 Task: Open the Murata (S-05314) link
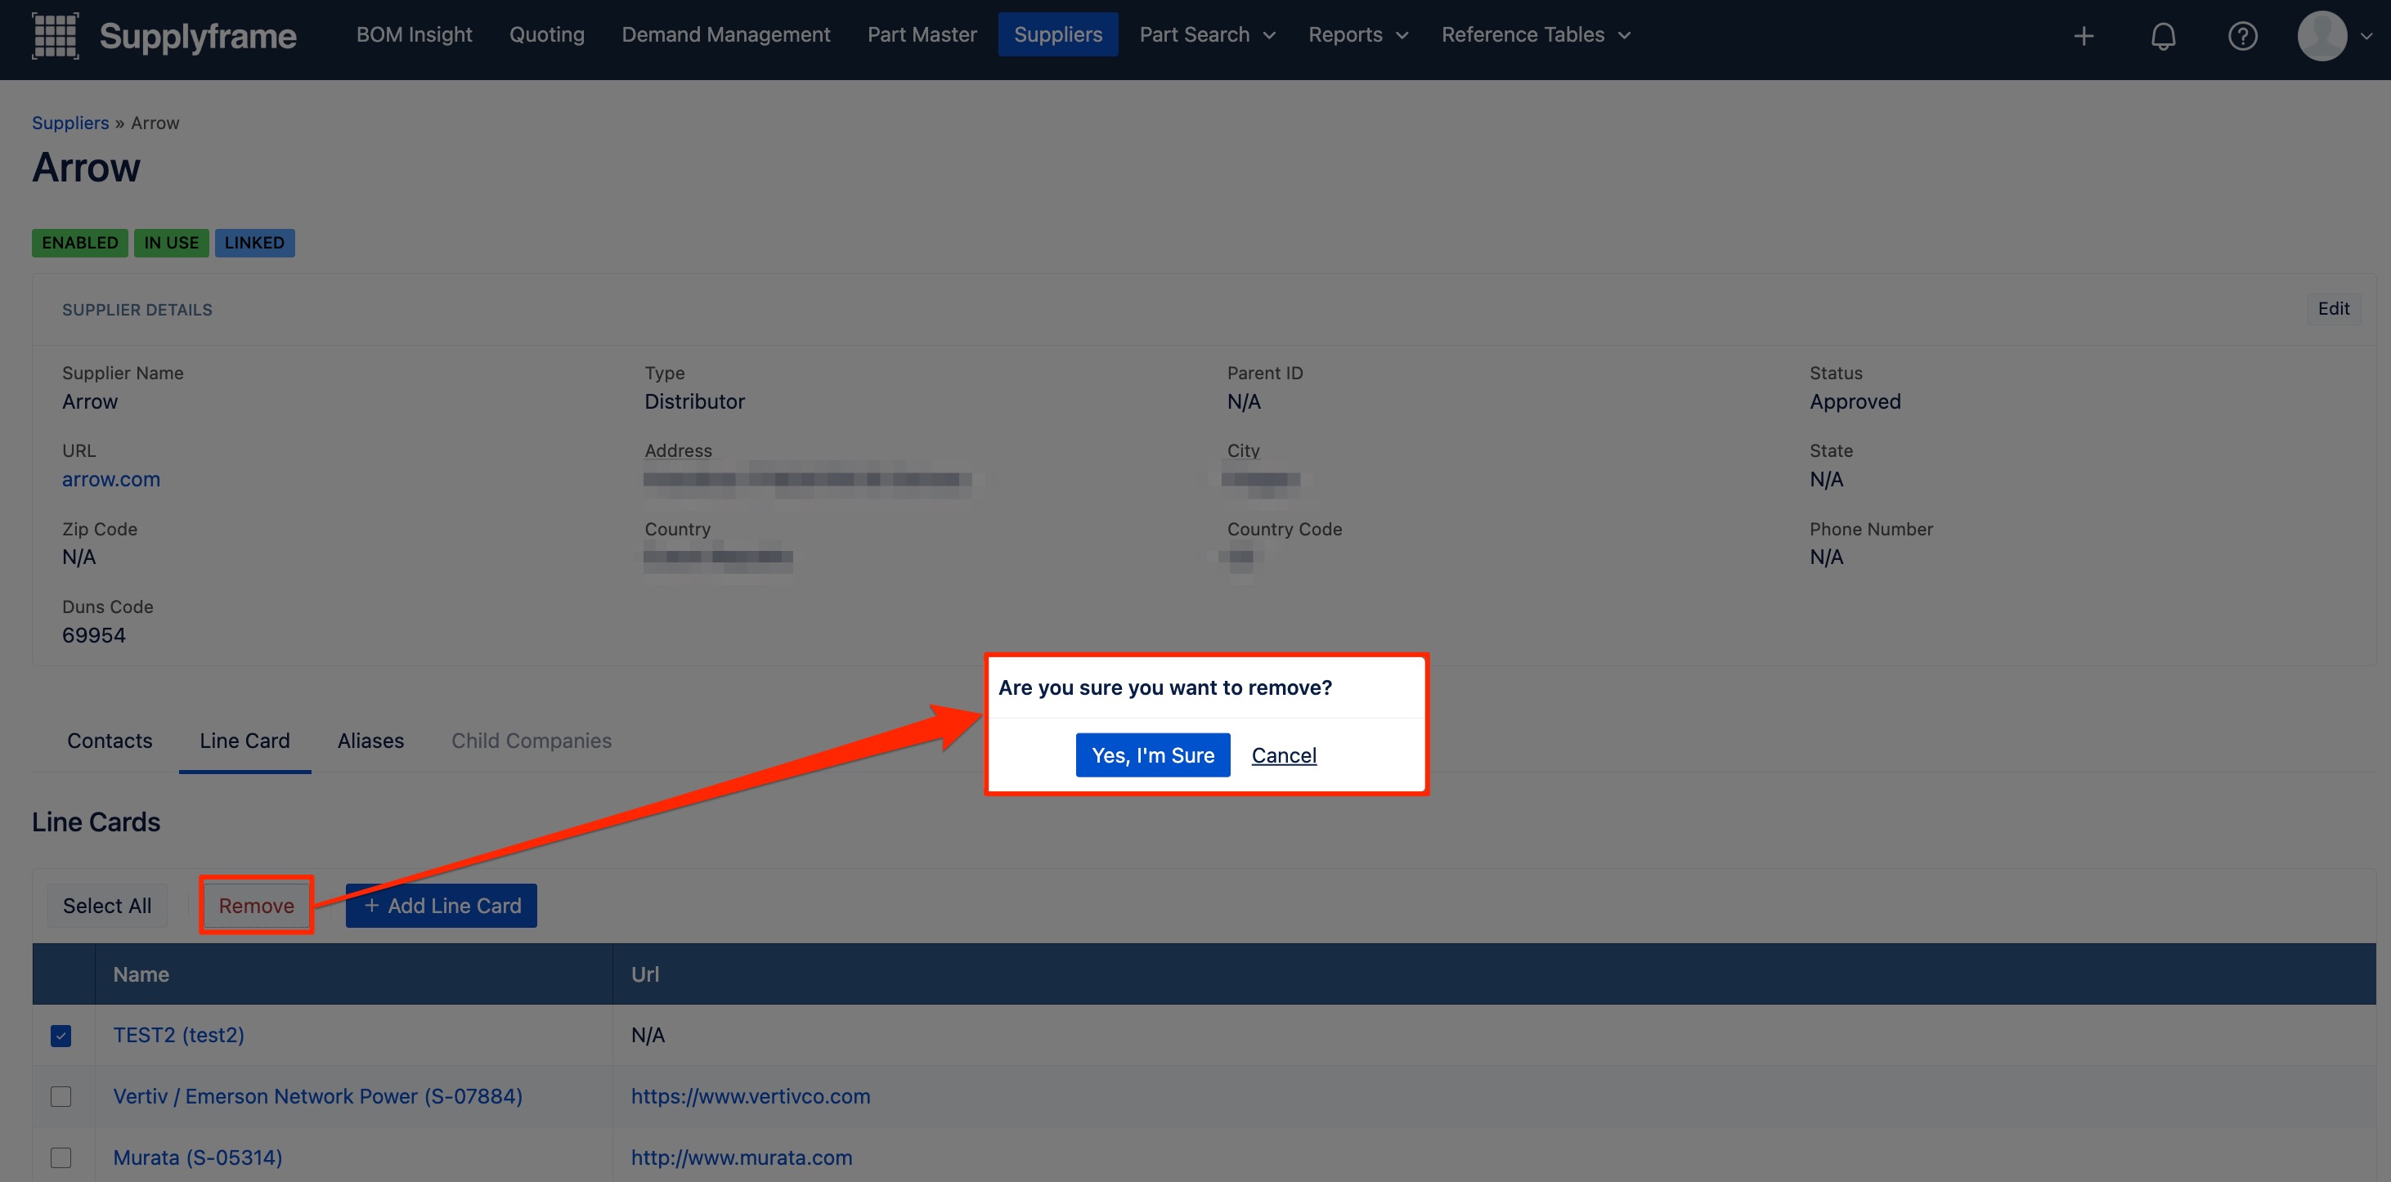198,1157
